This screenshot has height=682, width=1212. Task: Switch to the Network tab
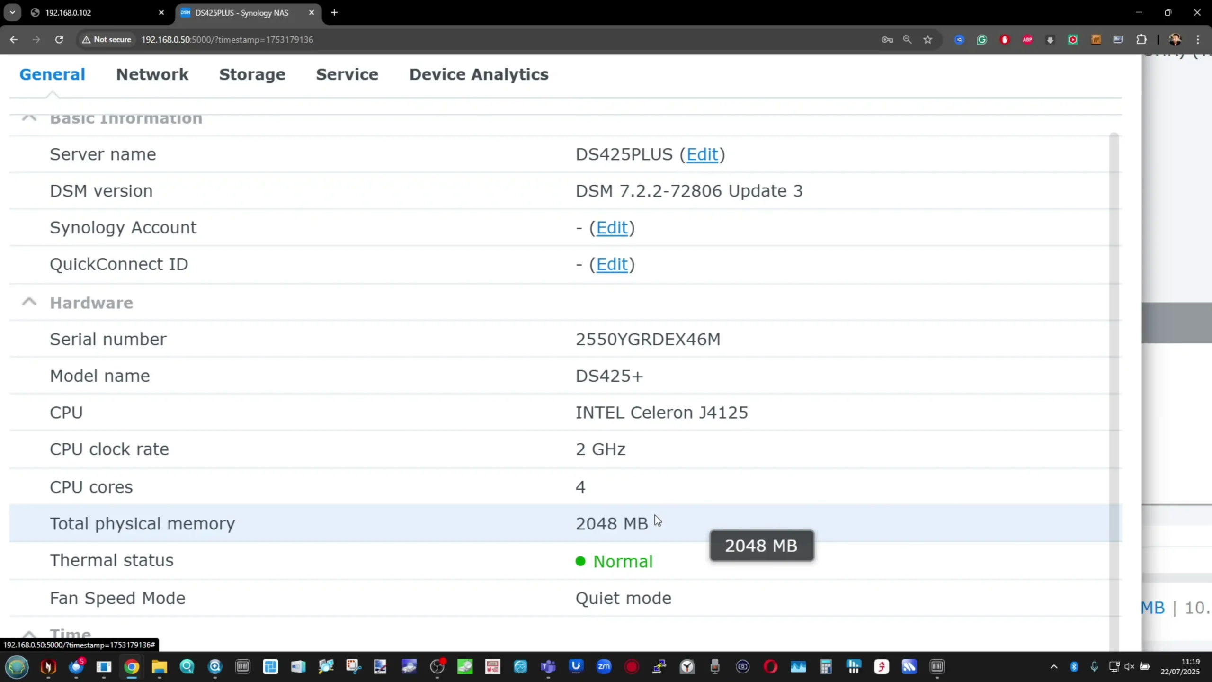coord(152,74)
